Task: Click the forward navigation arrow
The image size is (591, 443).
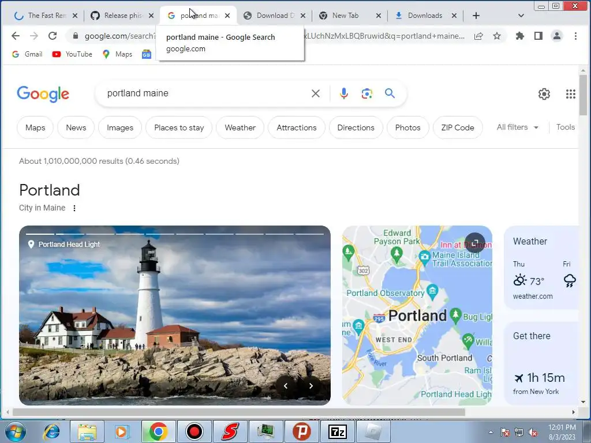Action: [x=34, y=36]
